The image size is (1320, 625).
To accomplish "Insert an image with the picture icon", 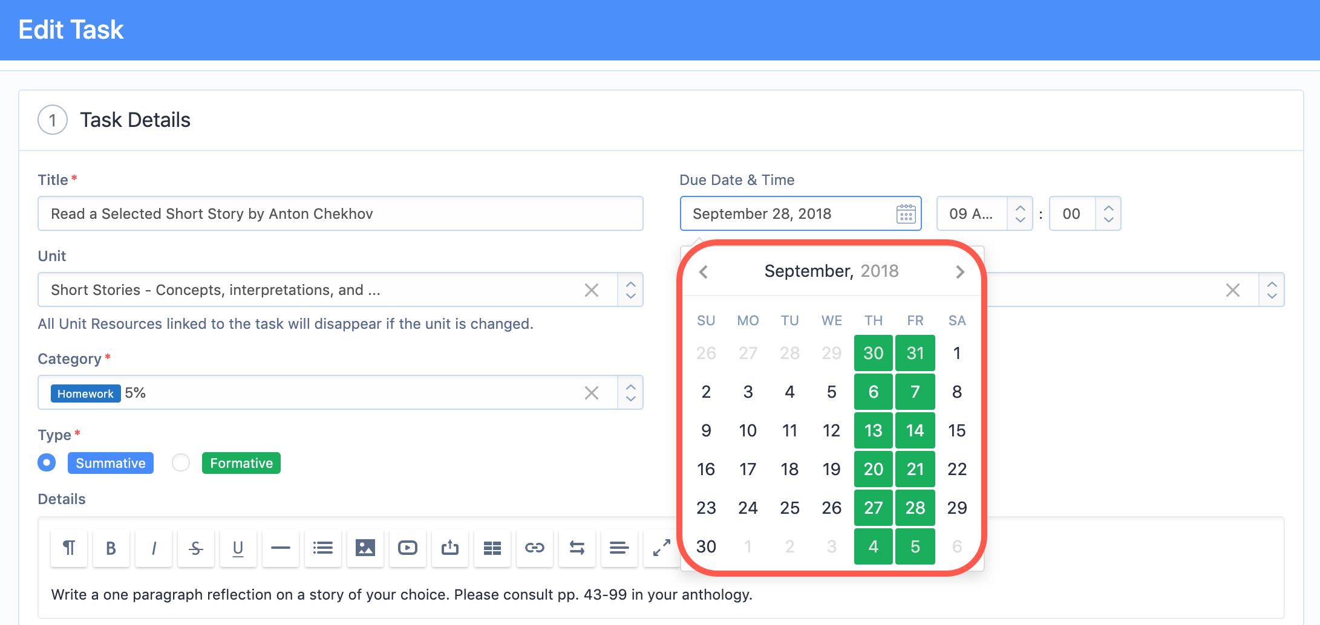I will pyautogui.click(x=365, y=548).
